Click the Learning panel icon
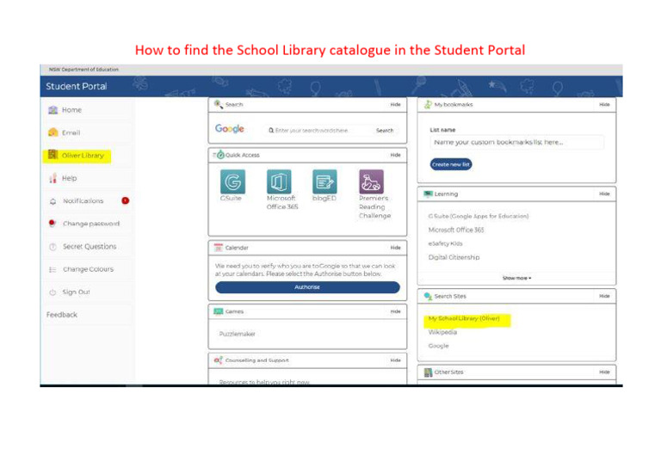Image resolution: width=661 pixels, height=467 pixels. 428,194
